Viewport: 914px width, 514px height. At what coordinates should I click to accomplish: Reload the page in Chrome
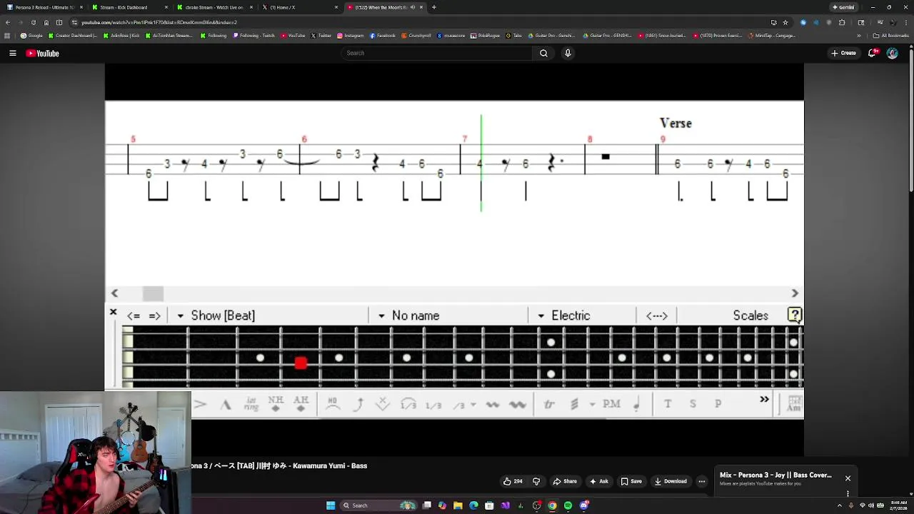click(34, 22)
